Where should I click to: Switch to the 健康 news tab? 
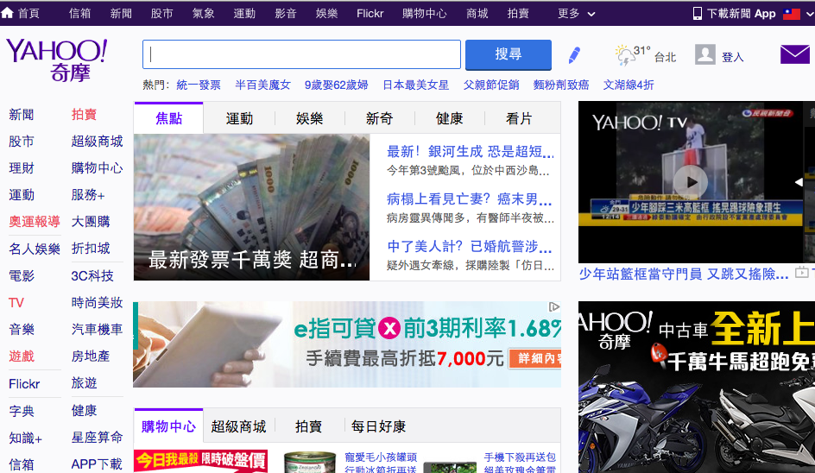click(x=449, y=118)
